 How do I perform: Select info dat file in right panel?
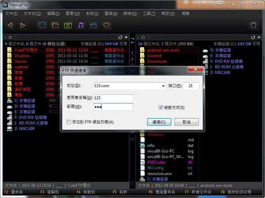[151, 146]
